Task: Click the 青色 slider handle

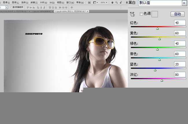Action: 159,60
